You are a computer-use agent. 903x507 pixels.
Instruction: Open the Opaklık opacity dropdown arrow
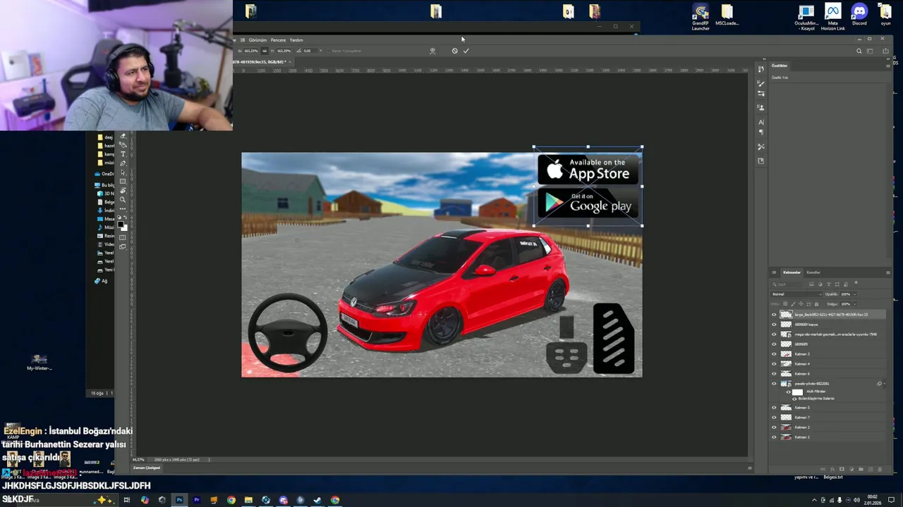pyautogui.click(x=855, y=294)
